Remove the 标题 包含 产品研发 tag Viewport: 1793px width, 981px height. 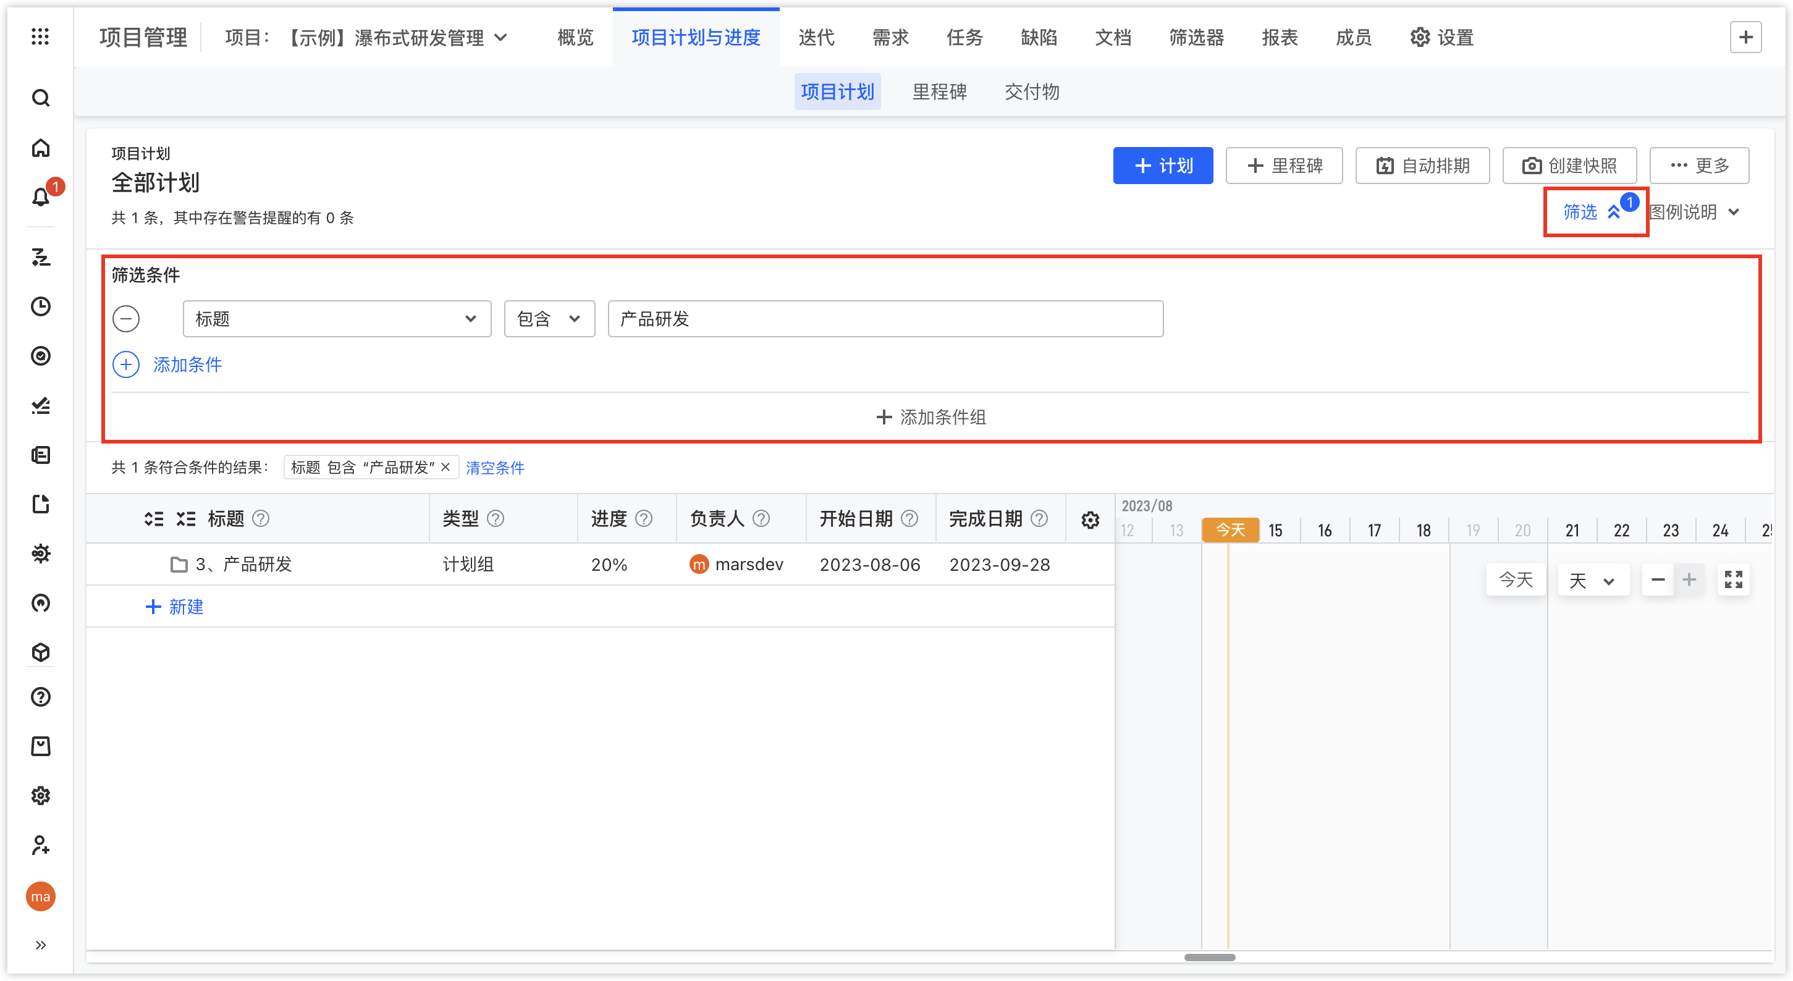click(445, 467)
